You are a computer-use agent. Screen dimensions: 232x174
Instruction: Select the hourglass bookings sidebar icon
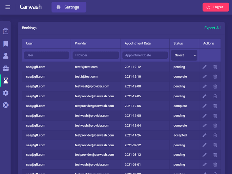click(x=6, y=80)
